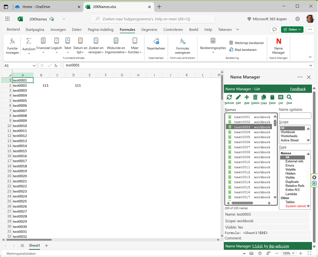Open the Find tool in Name Manager
Screen dimensions: 318x257
pyautogui.click(x=288, y=97)
